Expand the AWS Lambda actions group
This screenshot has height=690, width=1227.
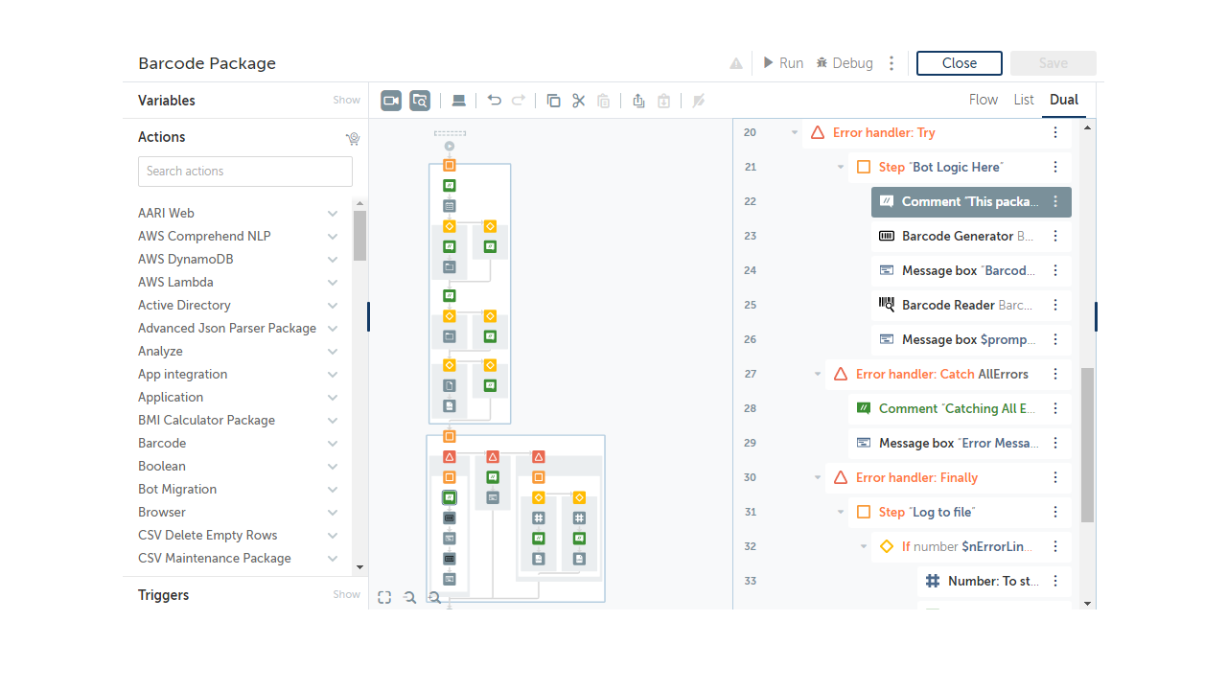tap(333, 282)
